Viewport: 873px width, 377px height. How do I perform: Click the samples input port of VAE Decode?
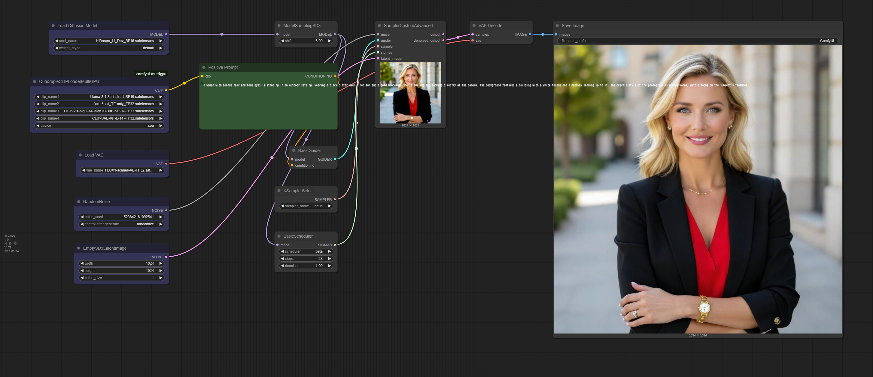click(473, 34)
